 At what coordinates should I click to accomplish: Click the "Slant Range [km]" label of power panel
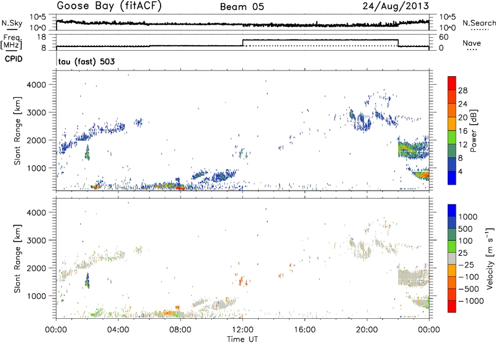point(17,131)
